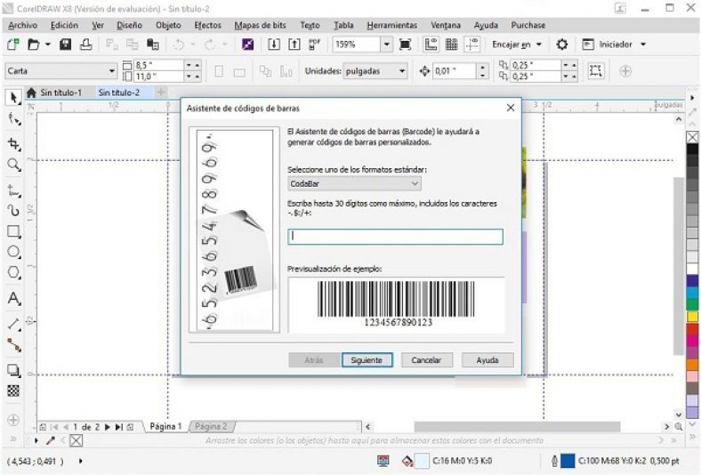Add new document tab plus
Viewport: 701px width, 475px height.
(x=160, y=93)
